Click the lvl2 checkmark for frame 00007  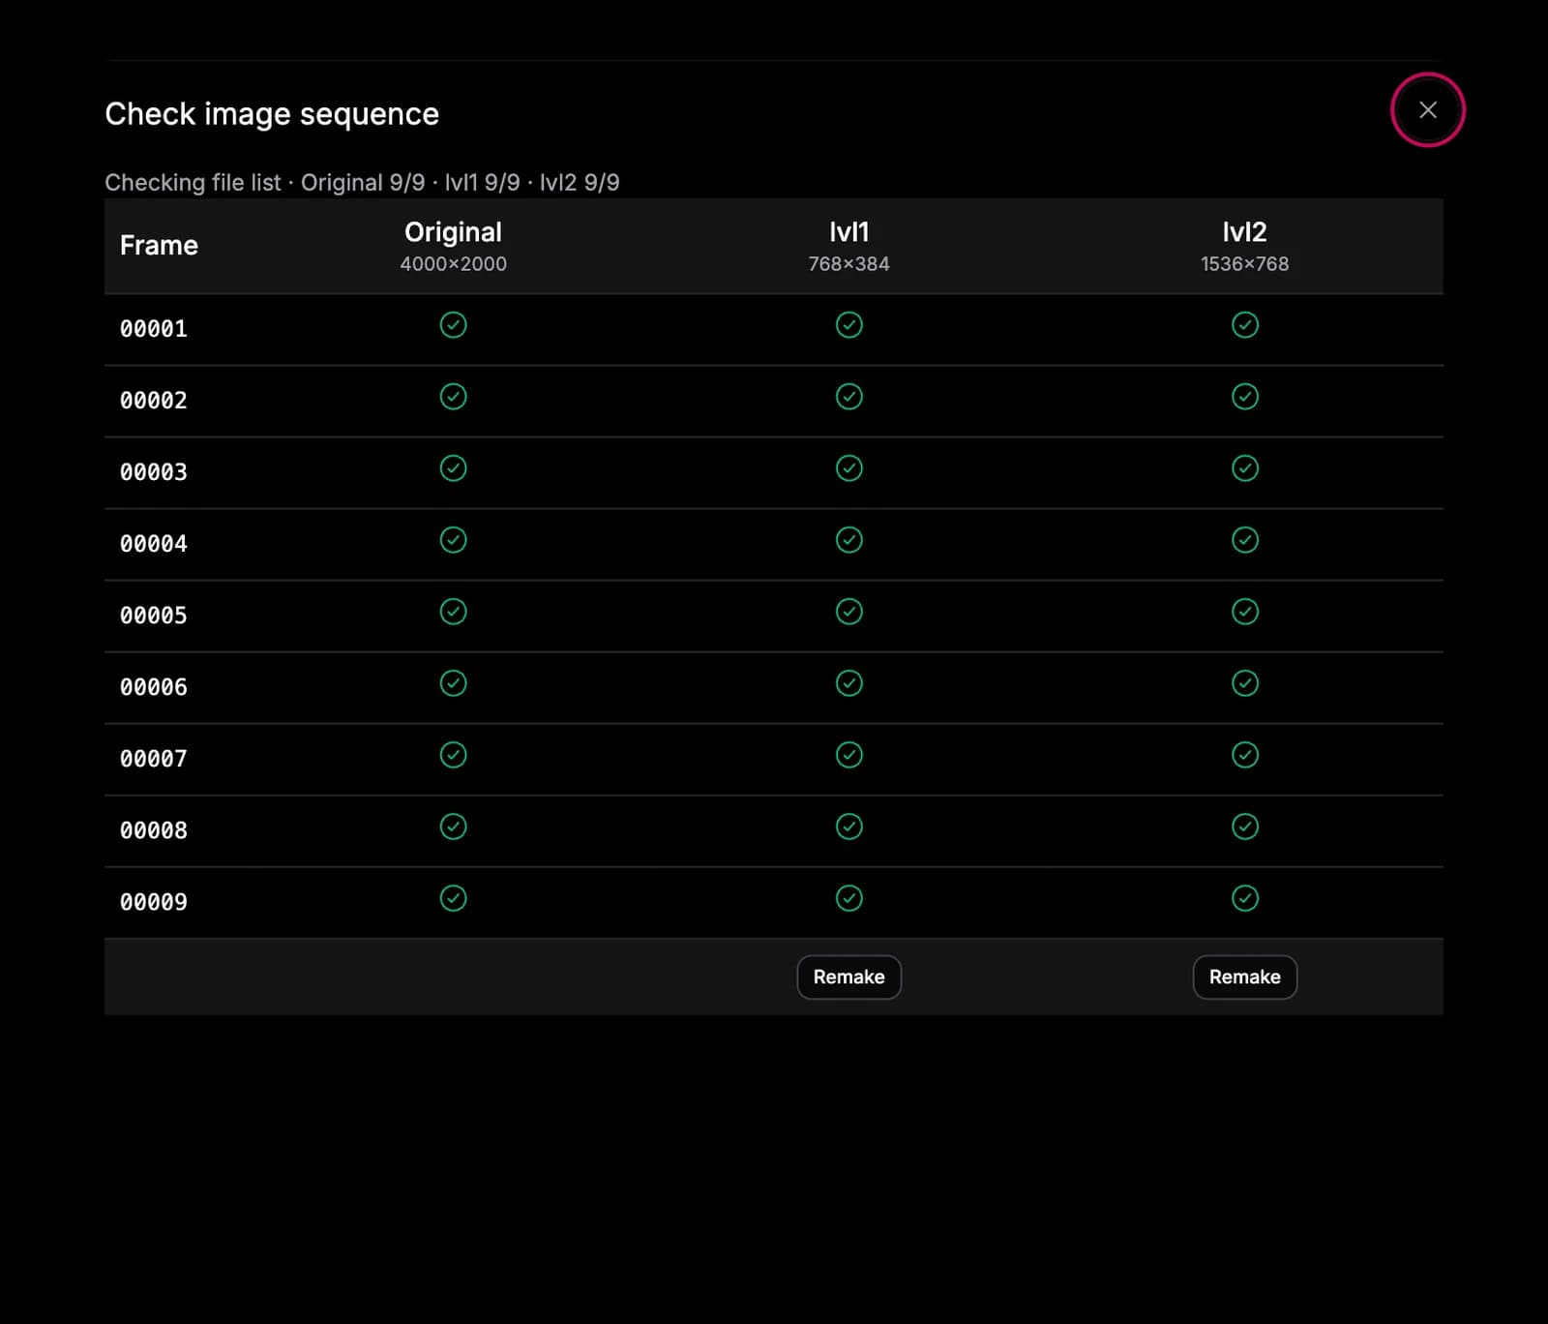[x=1244, y=755]
